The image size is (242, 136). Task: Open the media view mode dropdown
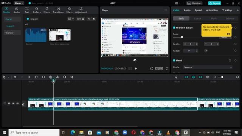click(71, 19)
